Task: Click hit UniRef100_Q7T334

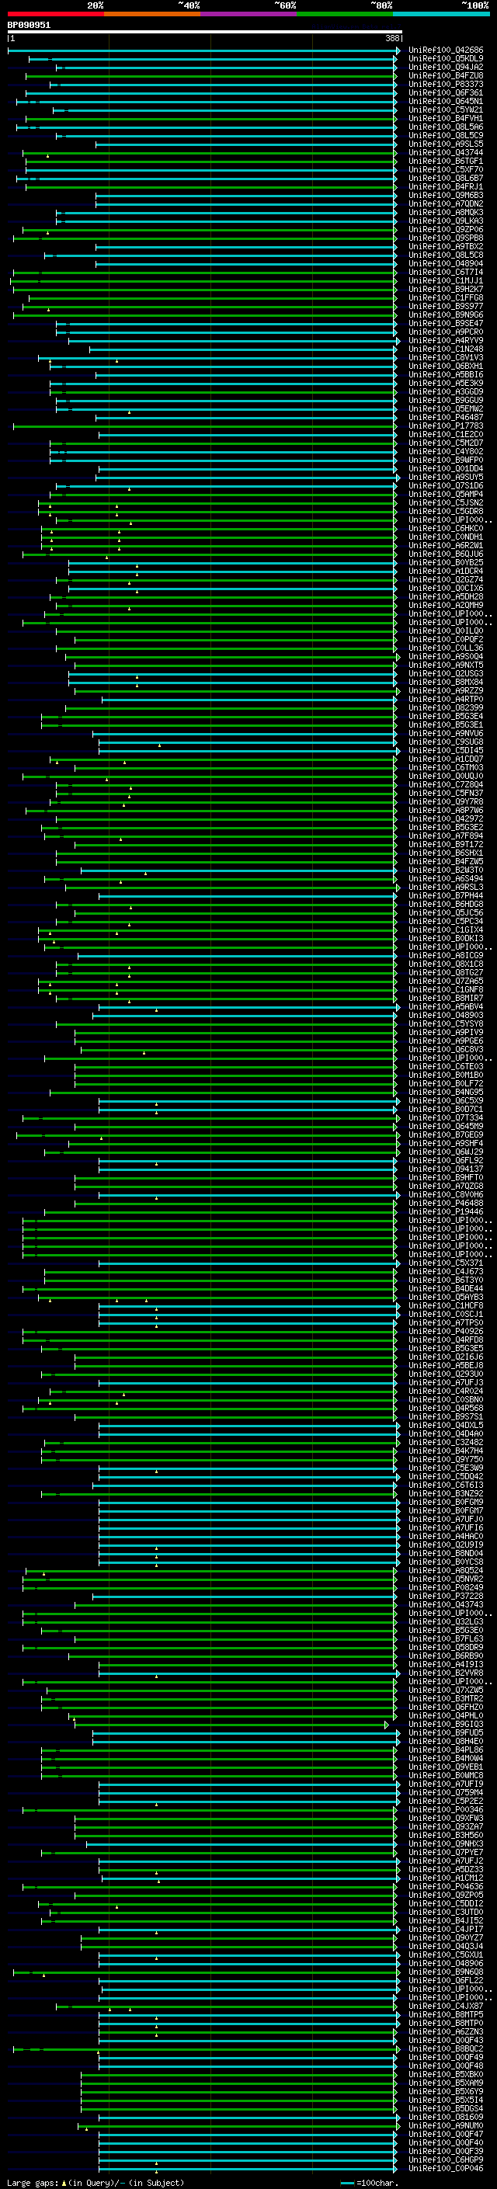Action: (446, 1118)
